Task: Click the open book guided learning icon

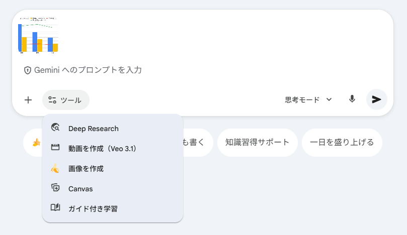Action: click(x=55, y=207)
